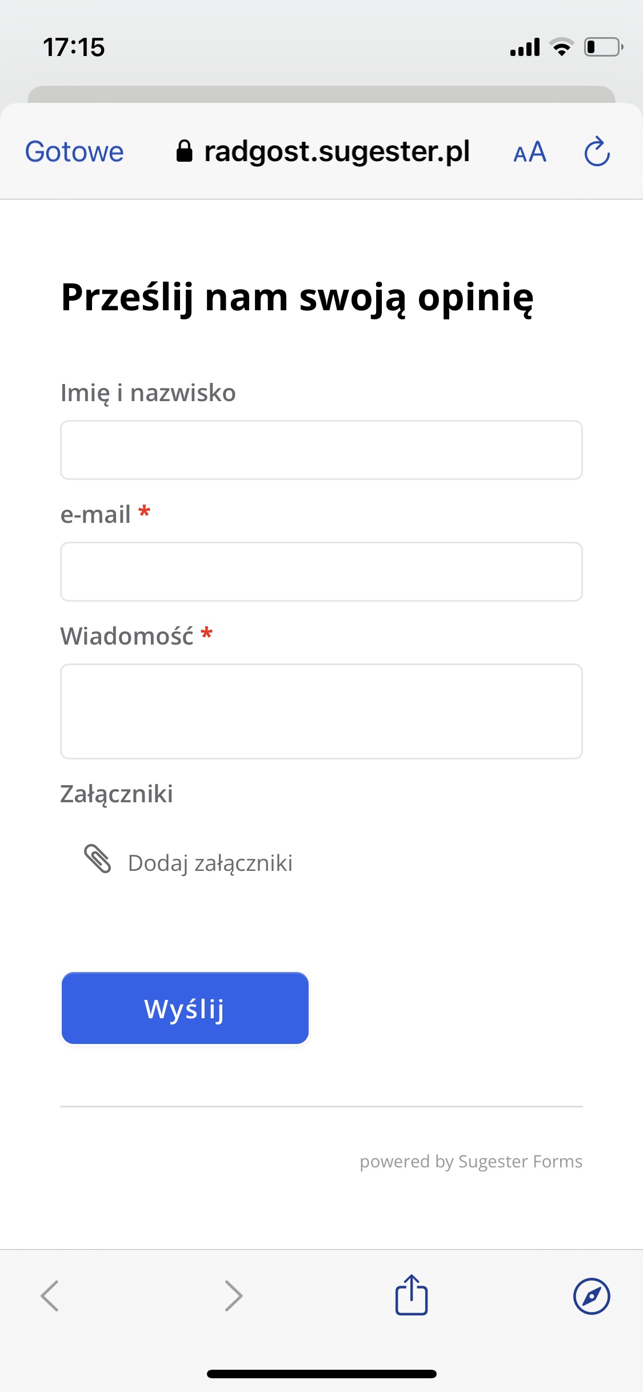The image size is (643, 1392).
Task: Open the powered by Sugester Forms link
Action: 471,1162
